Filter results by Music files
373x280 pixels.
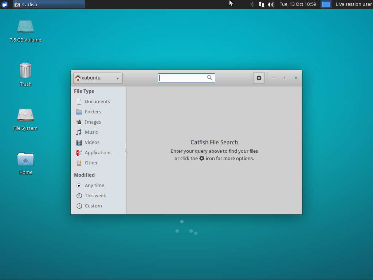[91, 132]
